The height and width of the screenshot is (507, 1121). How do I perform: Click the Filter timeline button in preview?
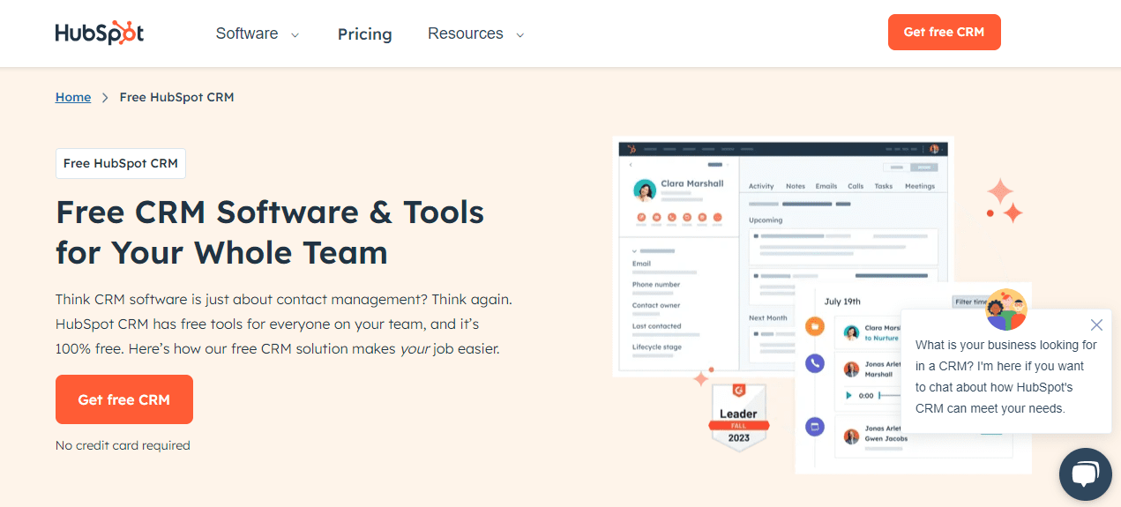click(x=969, y=302)
